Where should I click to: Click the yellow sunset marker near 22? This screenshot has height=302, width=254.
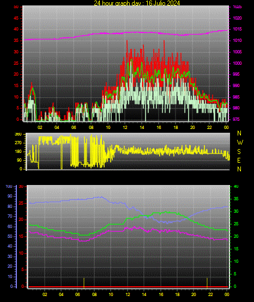point(207,283)
